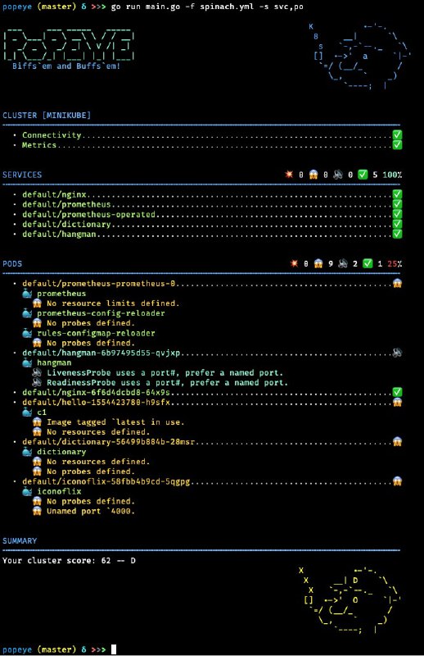Viewport: 424px width, 656px height.
Task: Click the 'PODS' section heading
Action: point(12,263)
